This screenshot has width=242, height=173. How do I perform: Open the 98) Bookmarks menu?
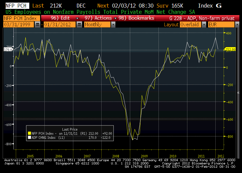(136, 18)
